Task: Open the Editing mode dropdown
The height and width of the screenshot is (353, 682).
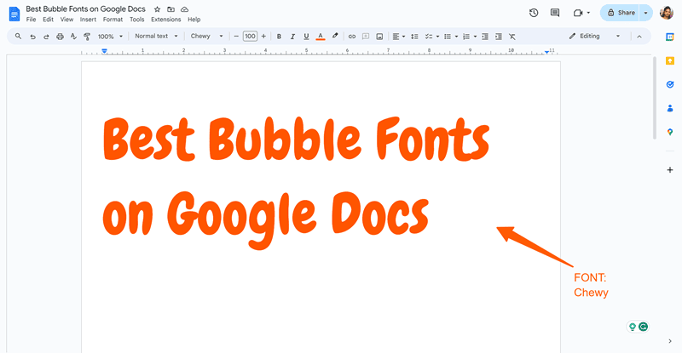Action: click(x=594, y=36)
